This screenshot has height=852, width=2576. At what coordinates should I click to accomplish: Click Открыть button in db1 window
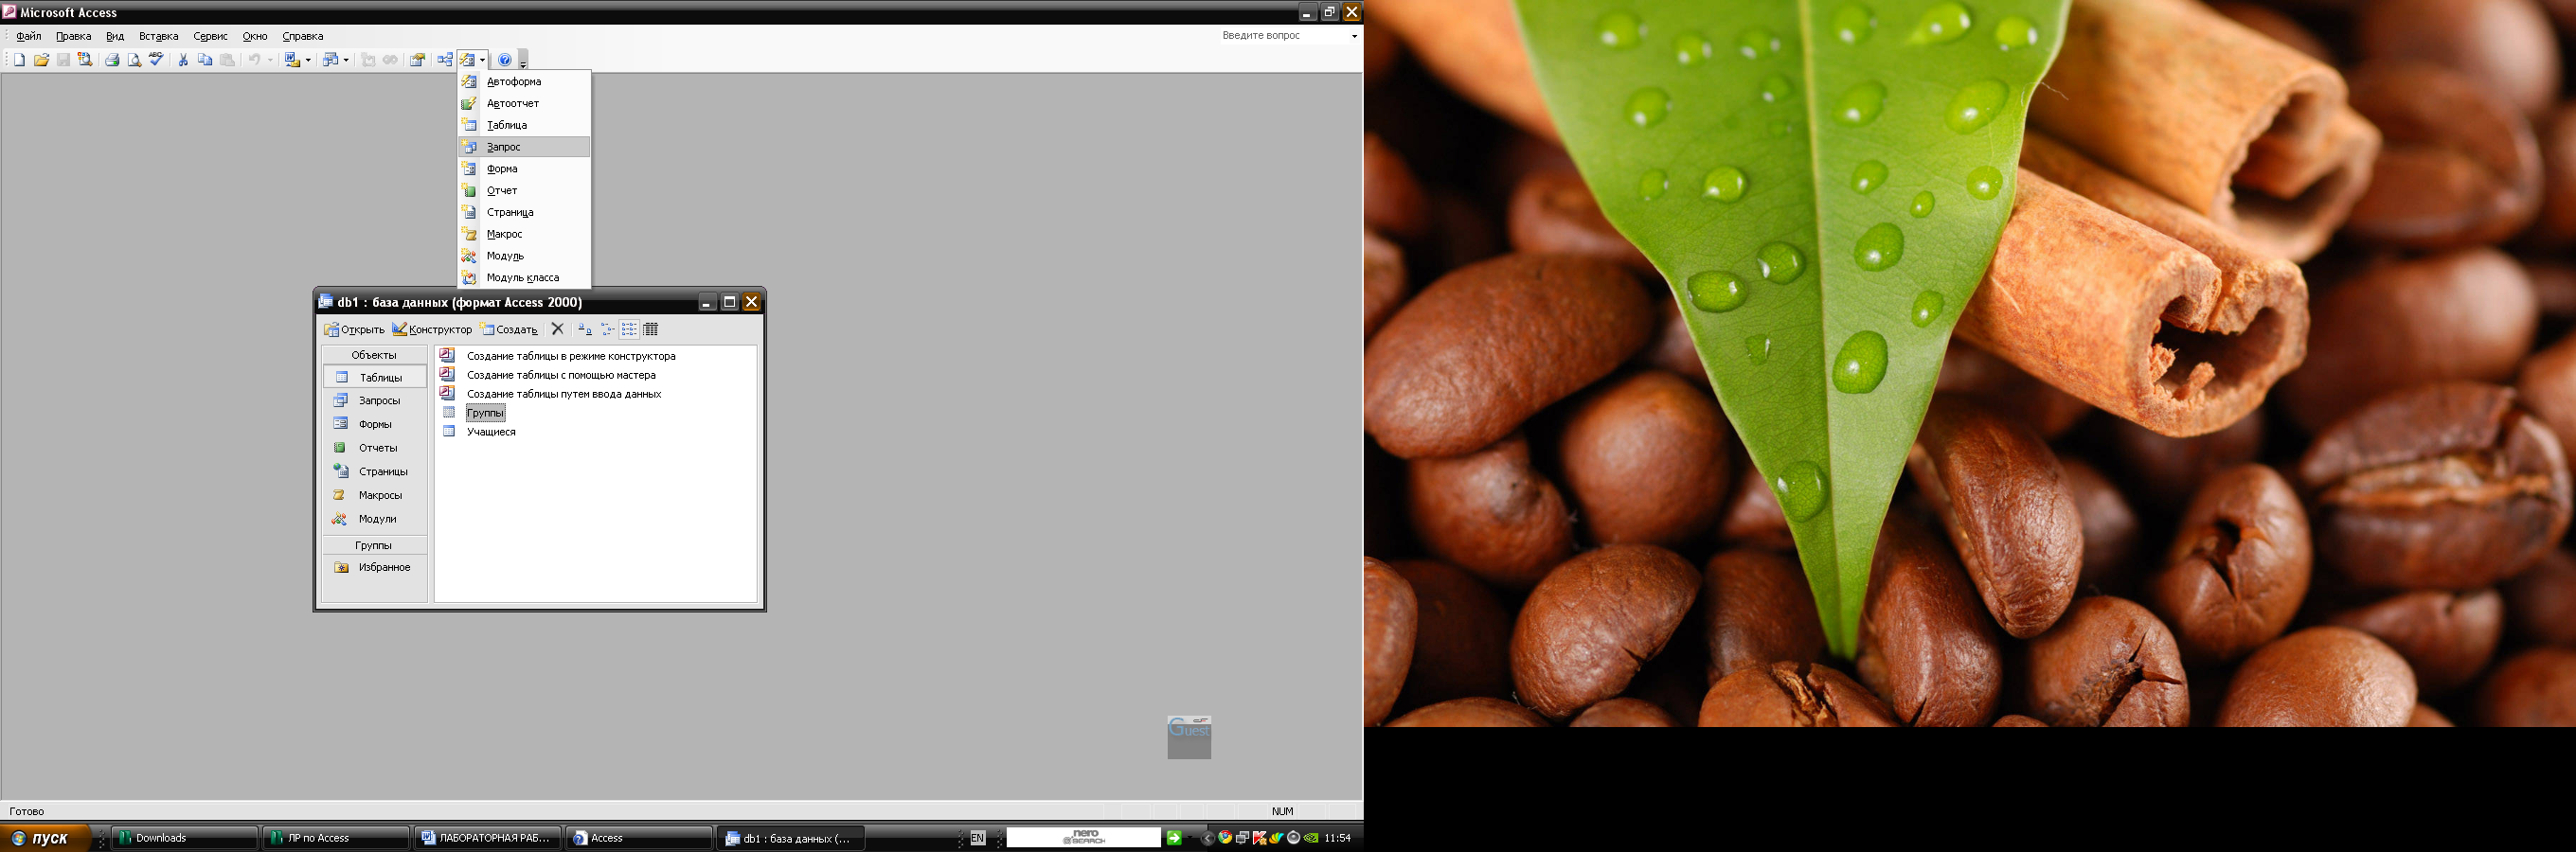[354, 329]
